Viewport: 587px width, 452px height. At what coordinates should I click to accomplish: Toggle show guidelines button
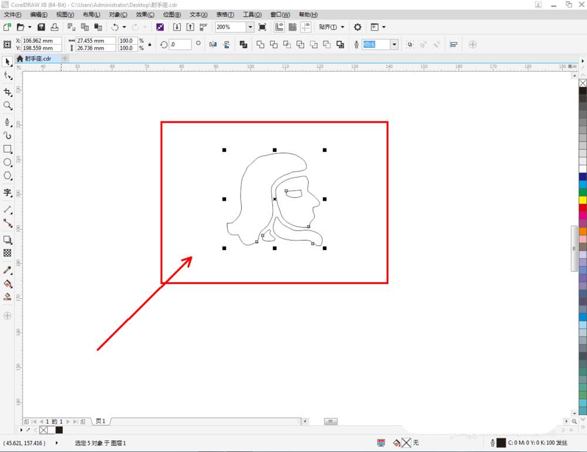click(x=306, y=27)
